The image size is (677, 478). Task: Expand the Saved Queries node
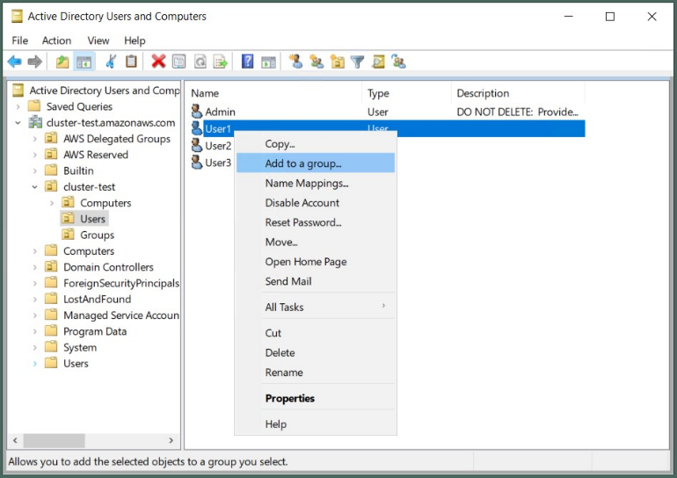(18, 106)
